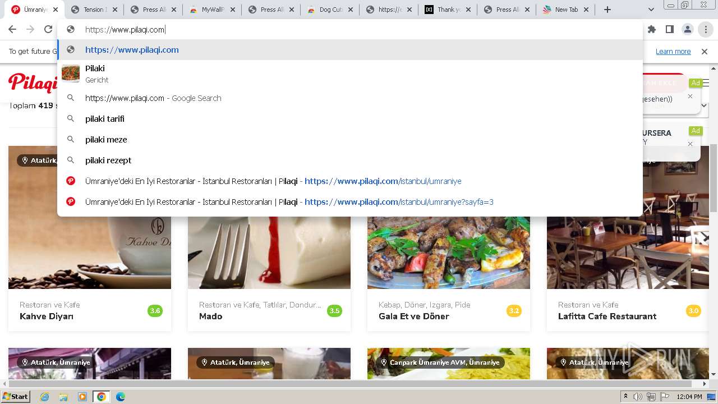
Task: Click the Pilaki dish thumbnail icon
Action: point(71,74)
